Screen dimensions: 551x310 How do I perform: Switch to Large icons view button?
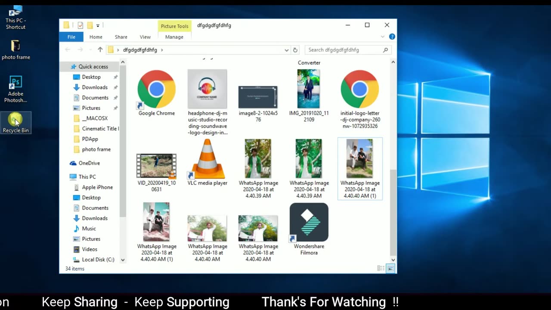[390, 269]
